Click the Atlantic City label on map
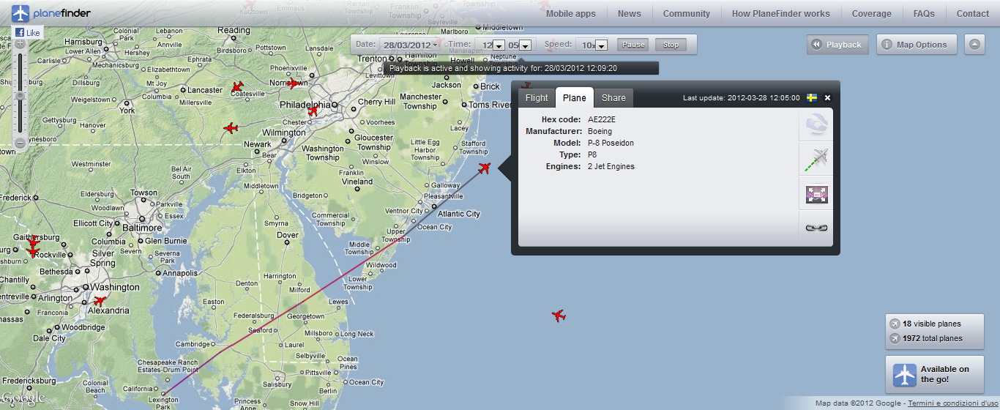 [x=459, y=214]
